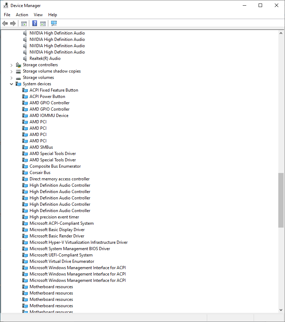Screen dimensions: 285x322
Task: Select High precision event timer
Action: (x=54, y=217)
